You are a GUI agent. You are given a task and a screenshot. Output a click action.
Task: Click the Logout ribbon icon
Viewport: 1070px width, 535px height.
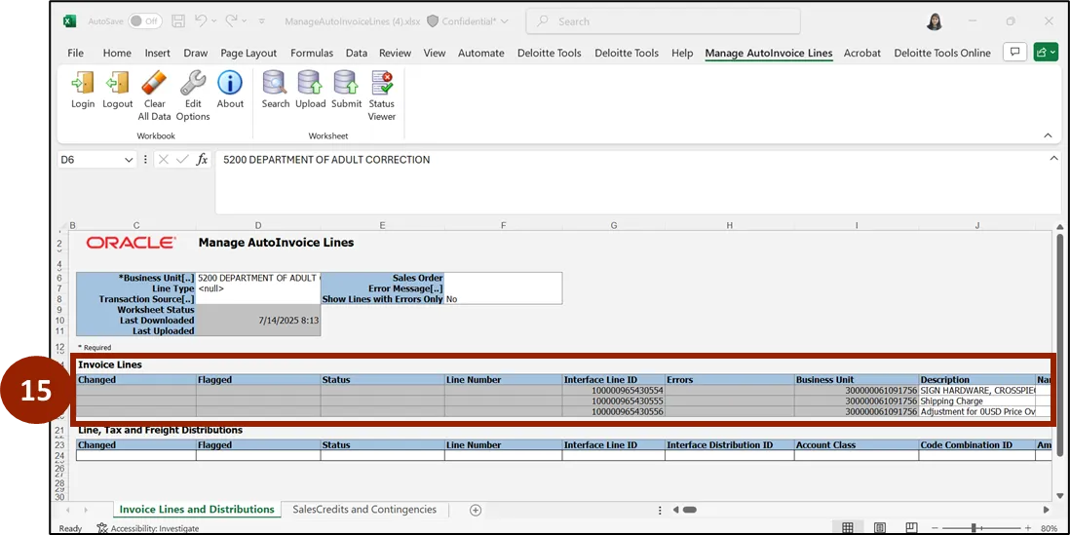tap(118, 91)
